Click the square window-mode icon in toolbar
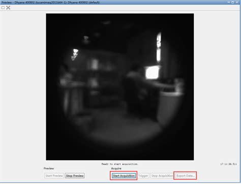The height and width of the screenshot is (184, 241). point(3,8)
